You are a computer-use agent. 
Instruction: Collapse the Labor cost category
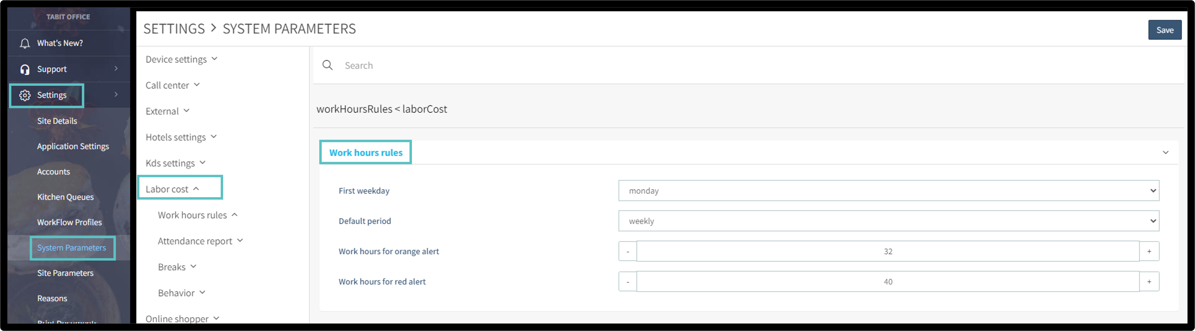[x=172, y=189]
